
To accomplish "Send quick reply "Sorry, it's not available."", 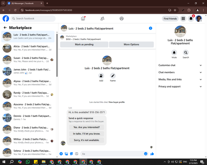I will [x=87, y=140].
